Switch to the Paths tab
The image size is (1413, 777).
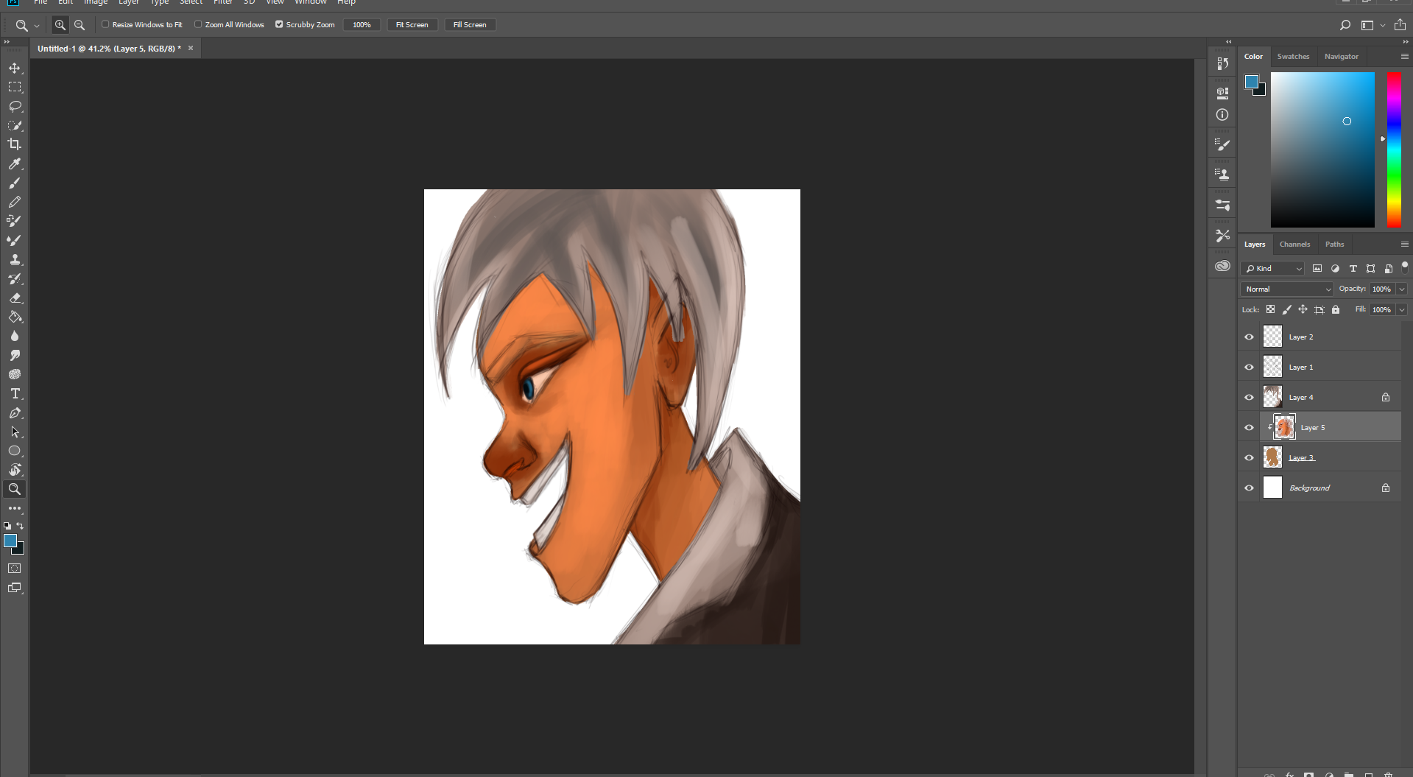pos(1334,245)
